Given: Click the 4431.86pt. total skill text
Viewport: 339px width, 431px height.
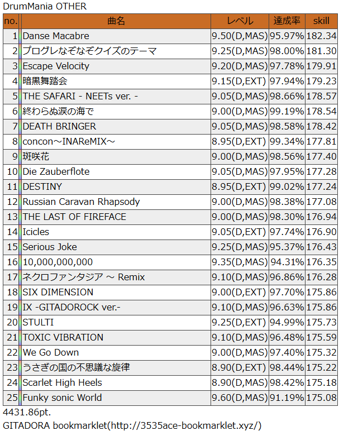Looking at the screenshot, I should [27, 413].
